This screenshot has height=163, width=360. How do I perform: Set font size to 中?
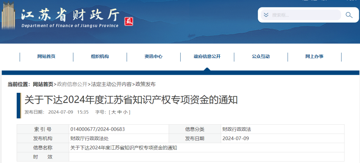[x=119, y=112]
